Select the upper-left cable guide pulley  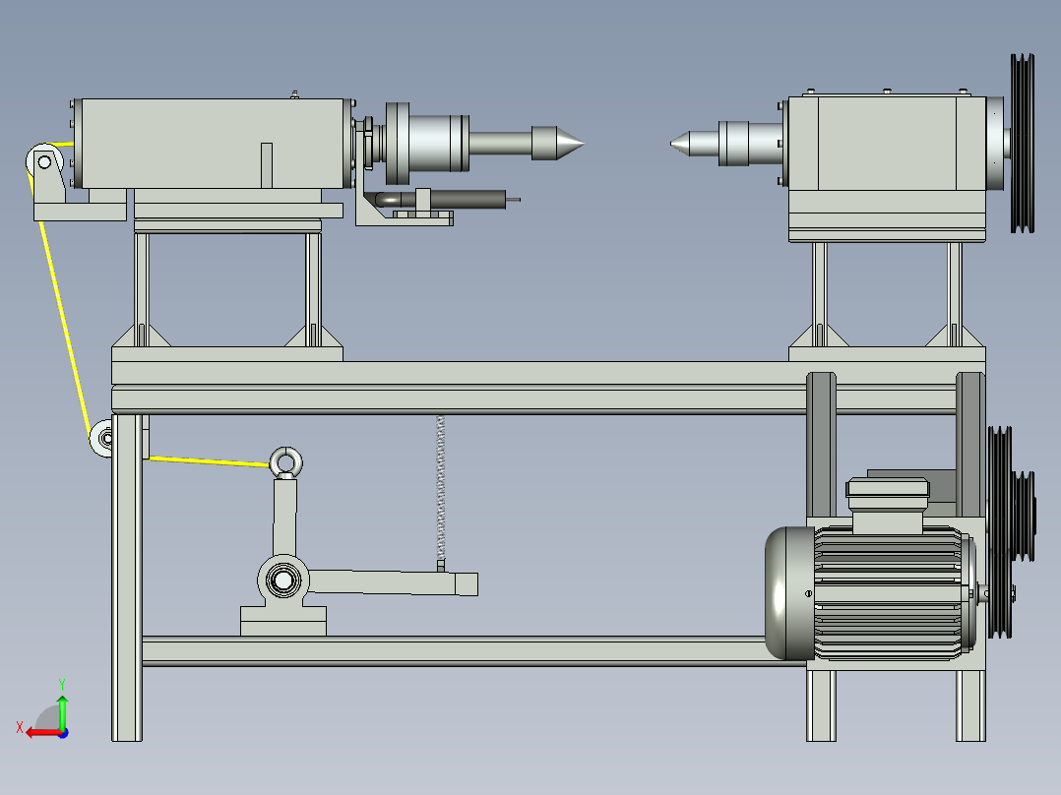(44, 162)
